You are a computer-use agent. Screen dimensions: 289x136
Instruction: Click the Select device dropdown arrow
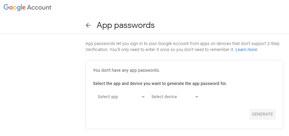click(x=197, y=97)
